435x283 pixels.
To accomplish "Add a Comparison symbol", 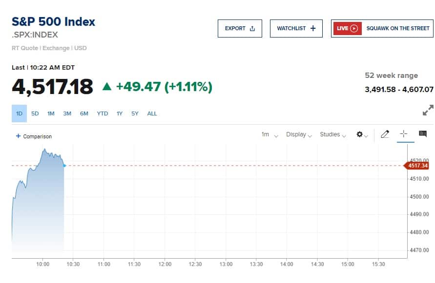I will tap(34, 136).
